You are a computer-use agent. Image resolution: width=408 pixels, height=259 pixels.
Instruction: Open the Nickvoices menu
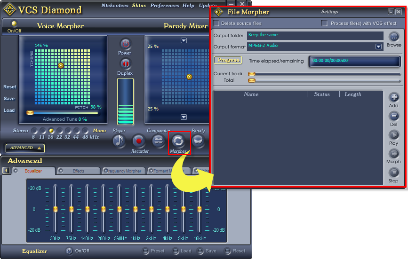tap(115, 6)
